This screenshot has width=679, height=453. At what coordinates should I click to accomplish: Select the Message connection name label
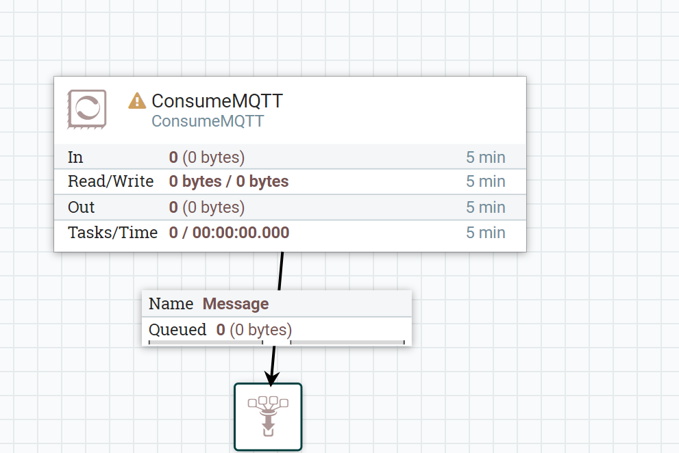236,304
